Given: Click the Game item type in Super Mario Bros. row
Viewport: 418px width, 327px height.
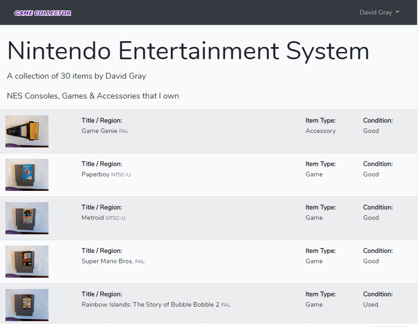Looking at the screenshot, I should 314,261.
